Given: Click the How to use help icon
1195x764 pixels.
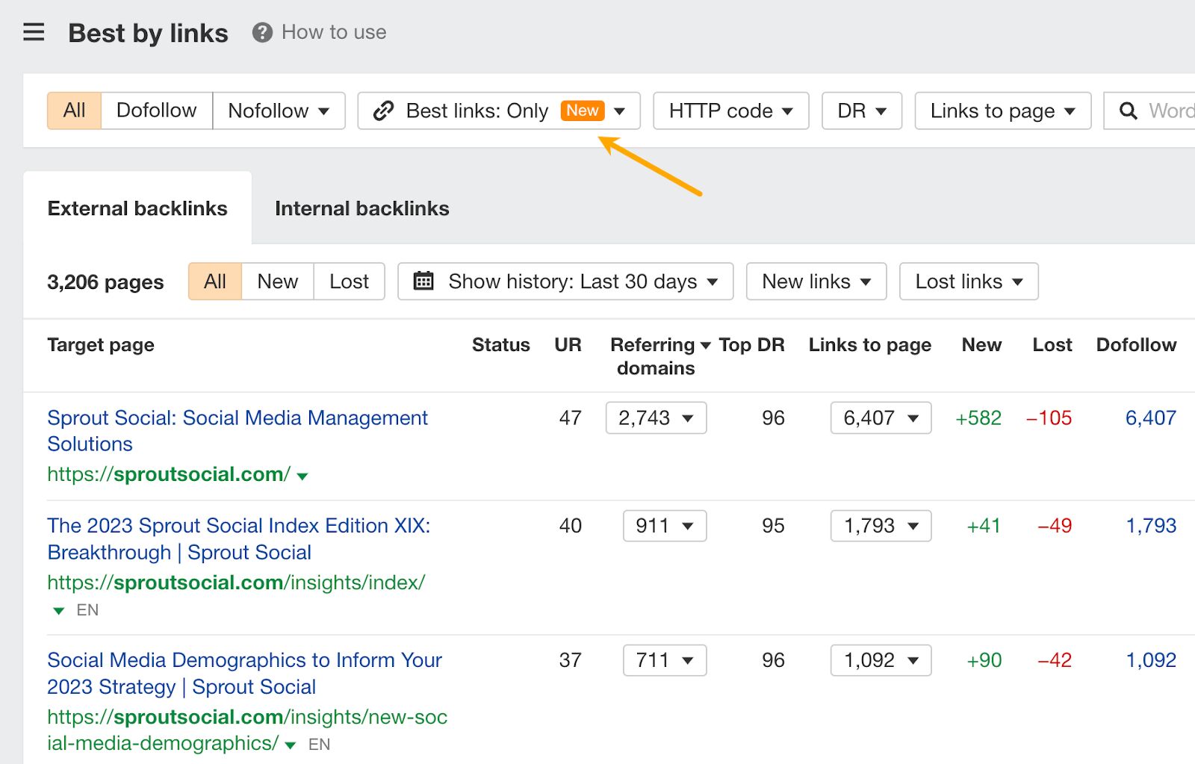Looking at the screenshot, I should coord(261,32).
